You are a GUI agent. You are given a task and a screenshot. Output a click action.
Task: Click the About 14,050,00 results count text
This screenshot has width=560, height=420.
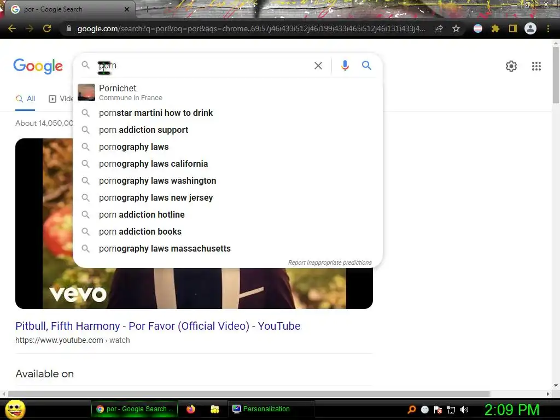click(44, 123)
